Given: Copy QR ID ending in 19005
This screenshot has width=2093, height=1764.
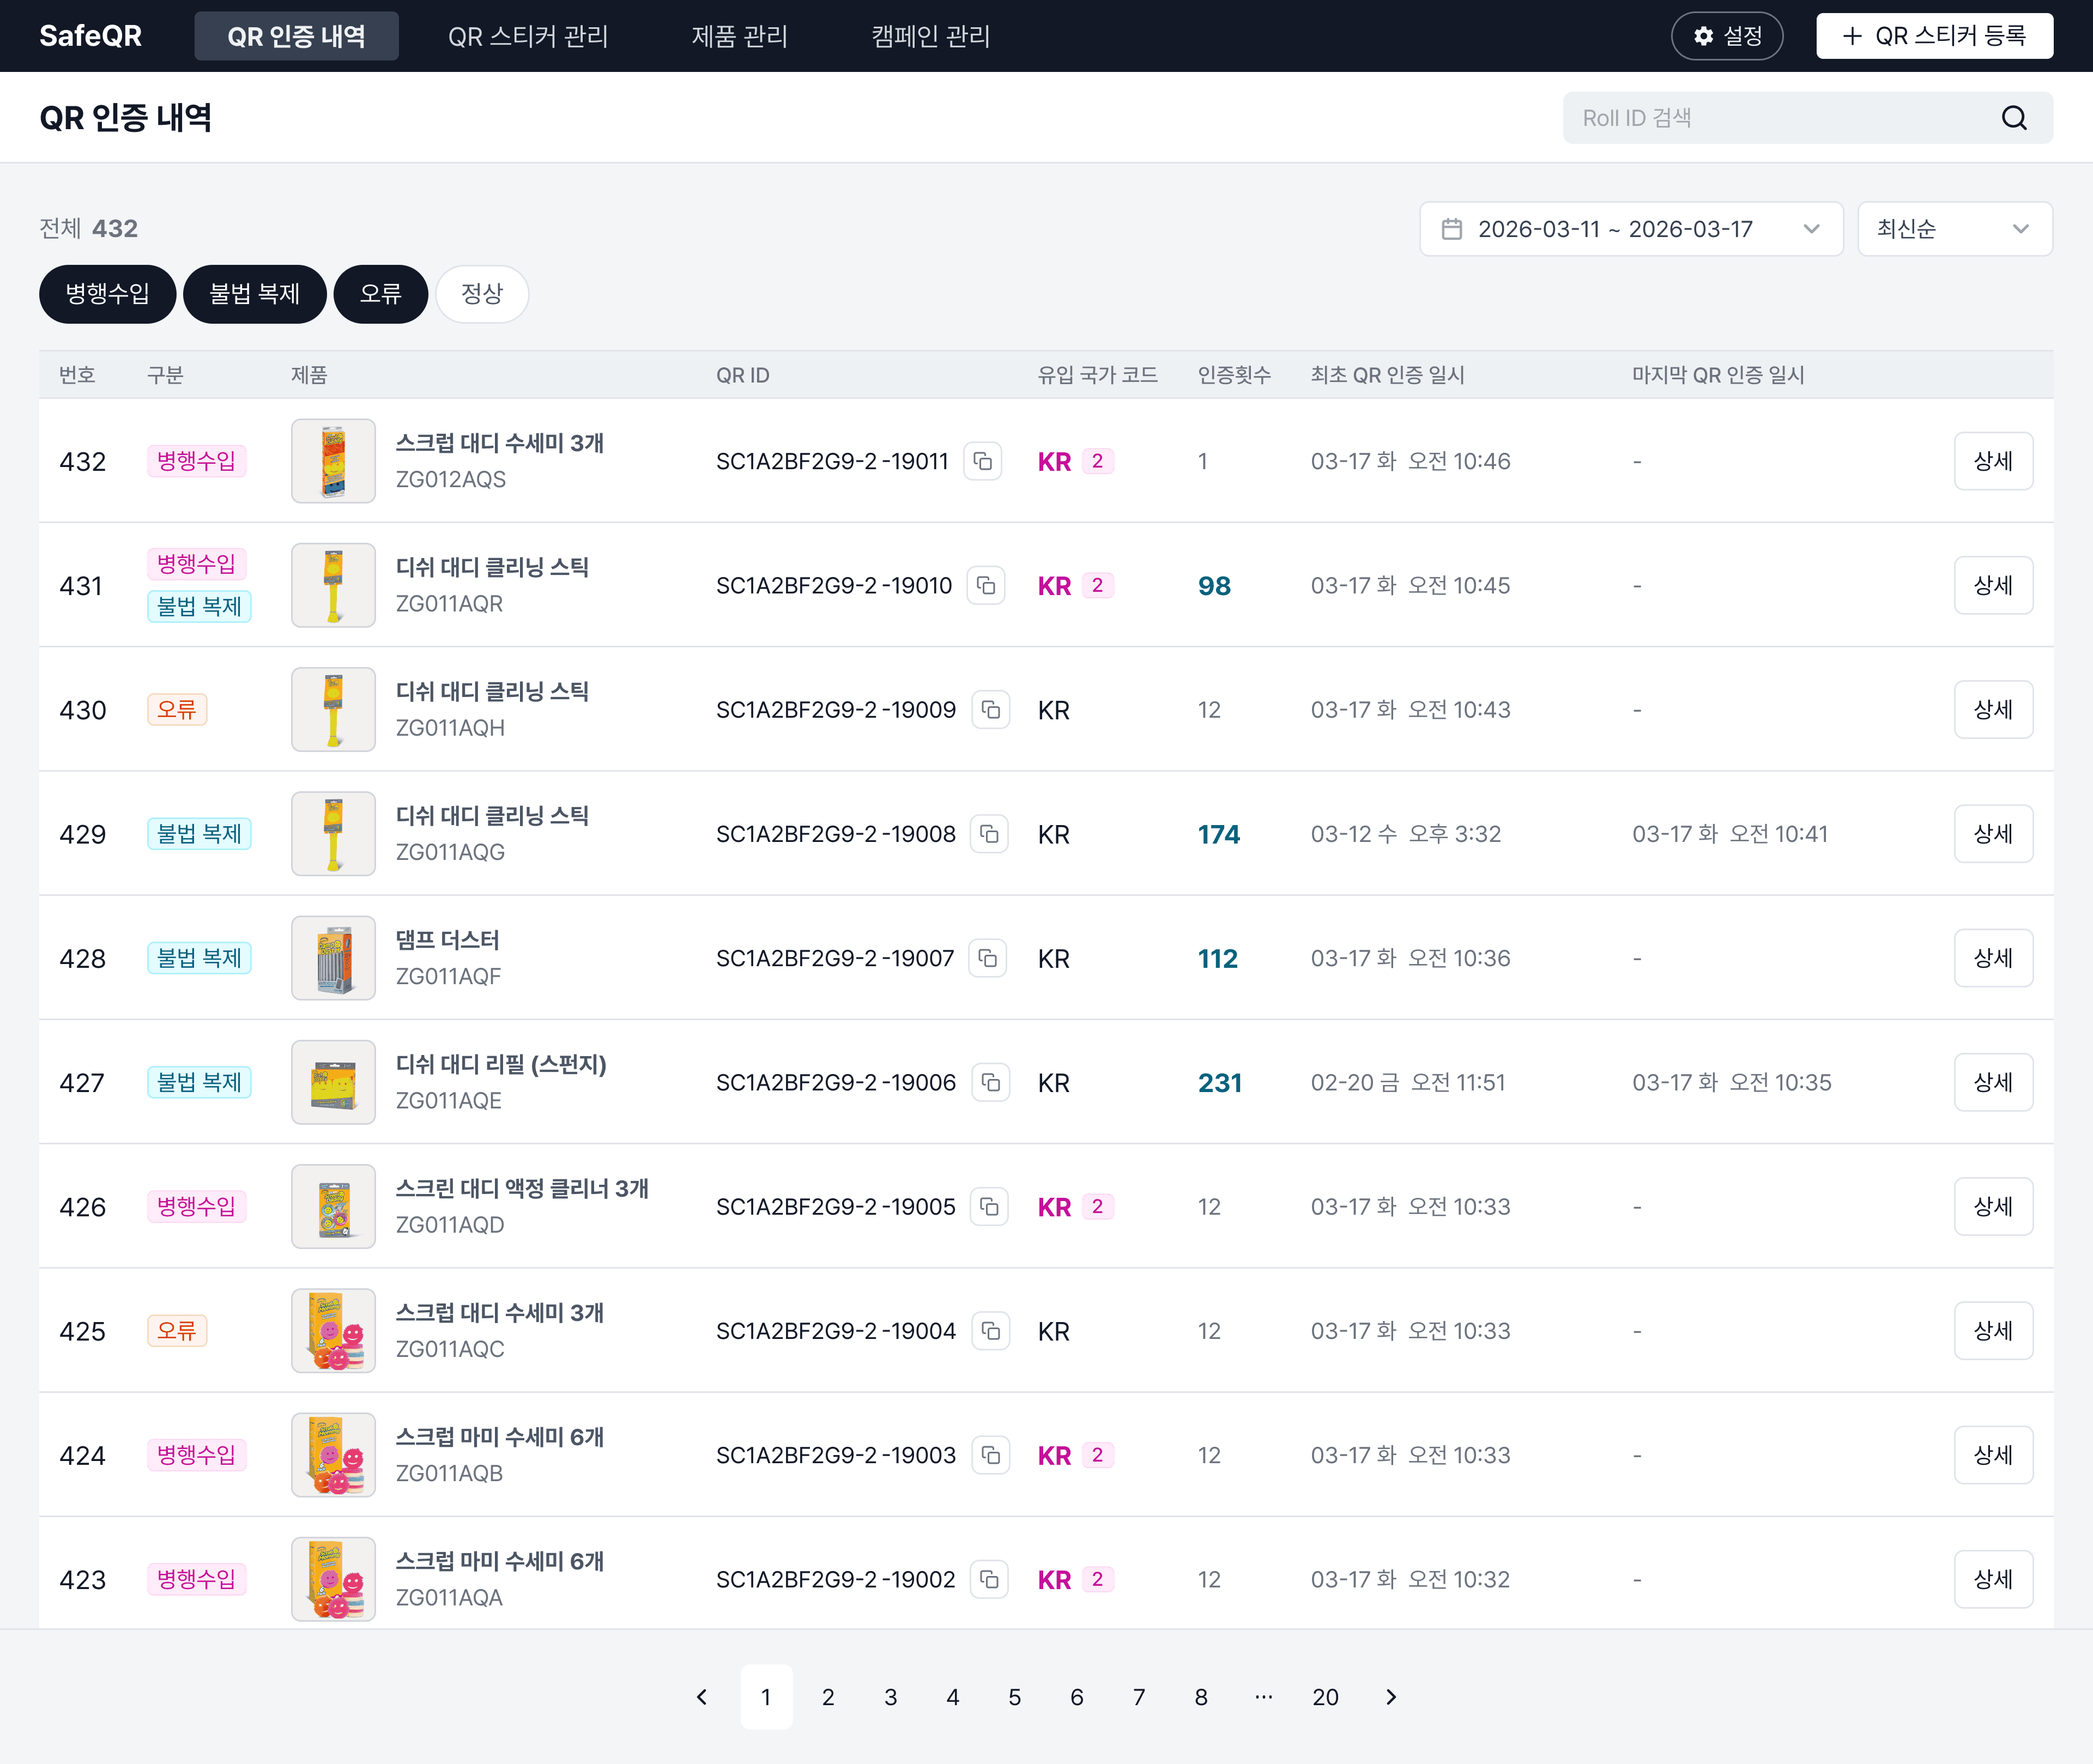Looking at the screenshot, I should (x=989, y=1207).
